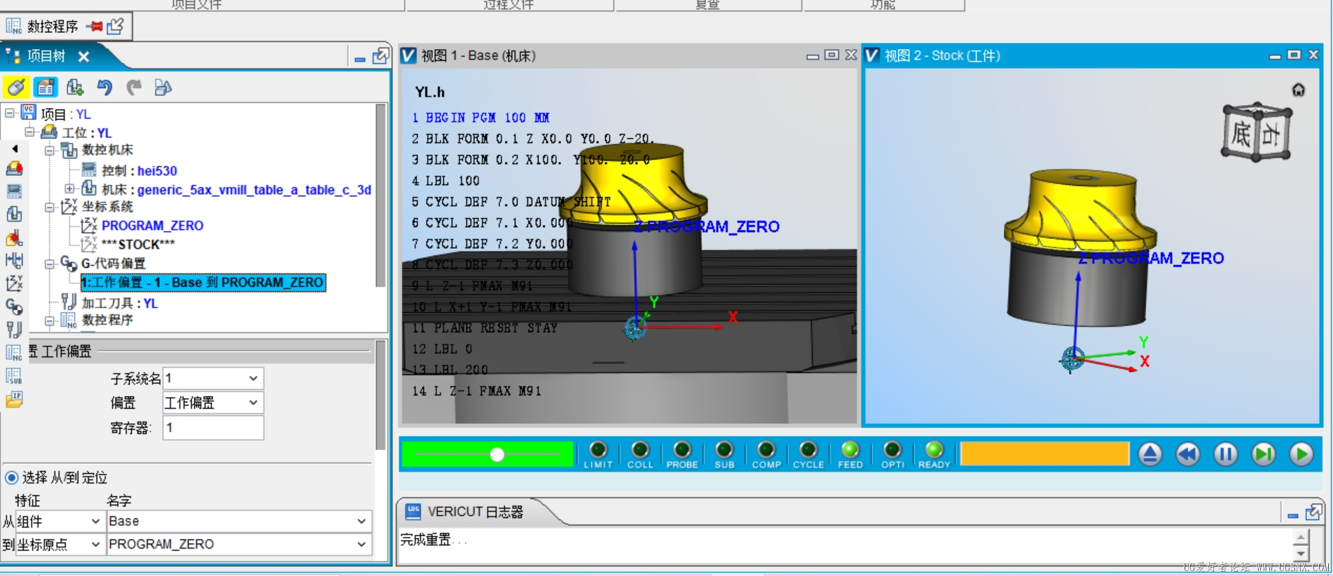Click the FEED status indicator light

click(x=850, y=449)
